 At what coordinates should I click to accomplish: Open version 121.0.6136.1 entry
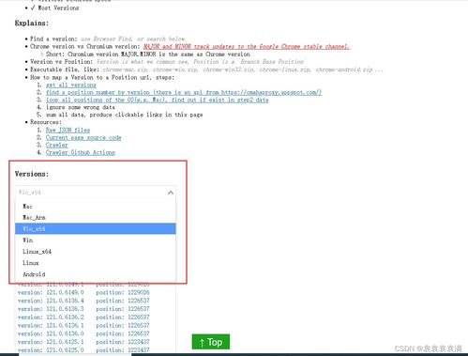[x=83, y=325]
